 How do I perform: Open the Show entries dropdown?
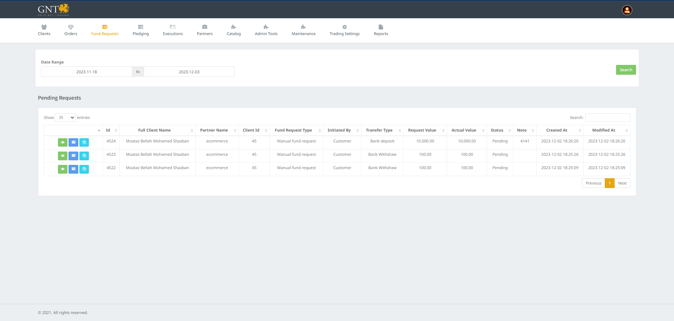(65, 118)
